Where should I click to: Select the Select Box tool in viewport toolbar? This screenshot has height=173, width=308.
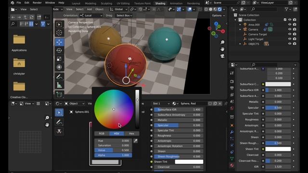[59, 25]
